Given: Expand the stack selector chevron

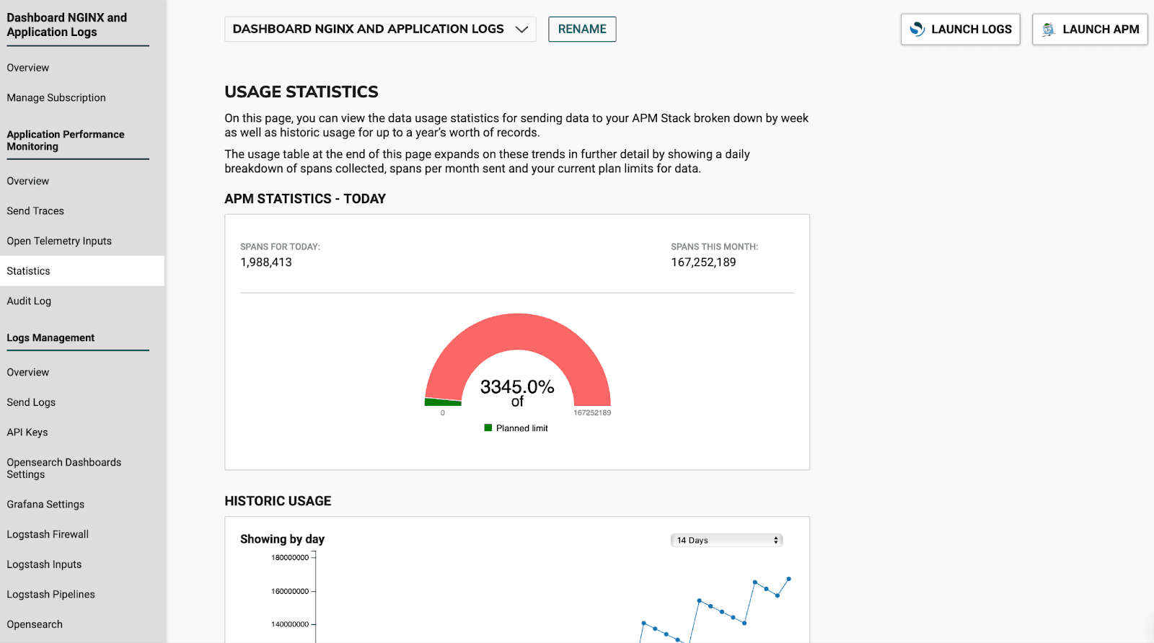Looking at the screenshot, I should 521,30.
